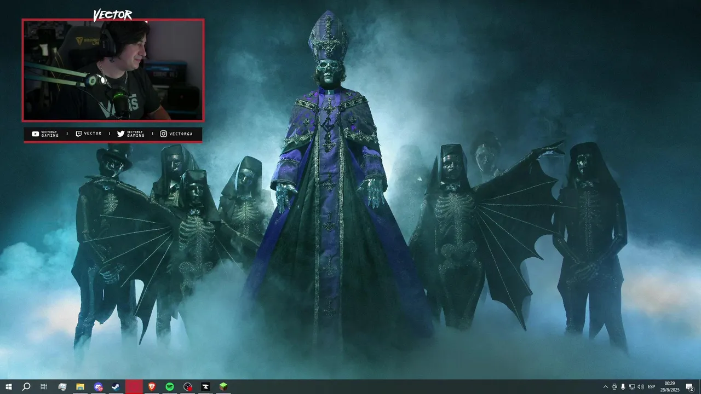Open the taskbar search magnifier
Viewport: 701px width, 394px height.
click(26, 387)
